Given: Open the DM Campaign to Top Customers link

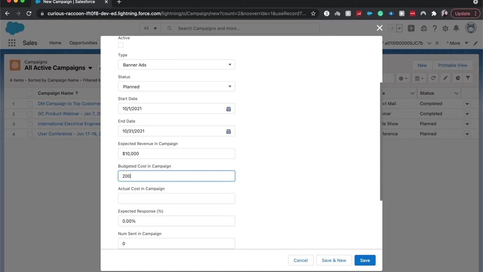Looking at the screenshot, I should click(69, 104).
